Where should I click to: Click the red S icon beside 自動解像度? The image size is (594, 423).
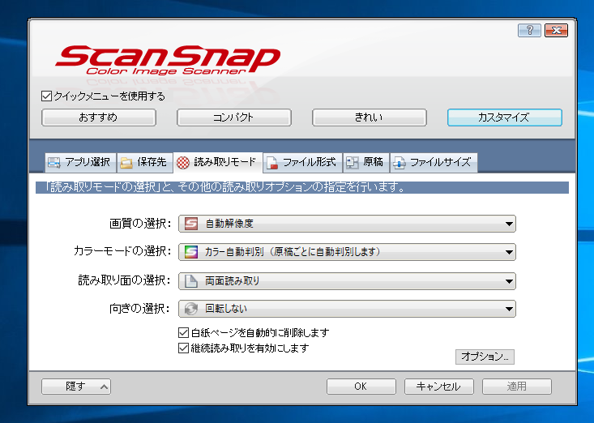(191, 224)
